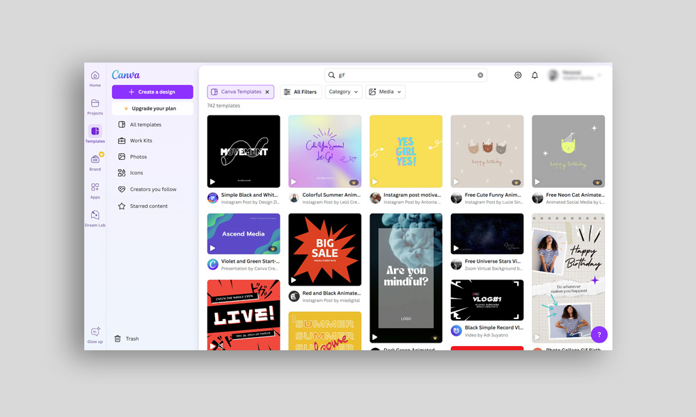Expand the Category dropdown
696x417 pixels.
tap(344, 92)
